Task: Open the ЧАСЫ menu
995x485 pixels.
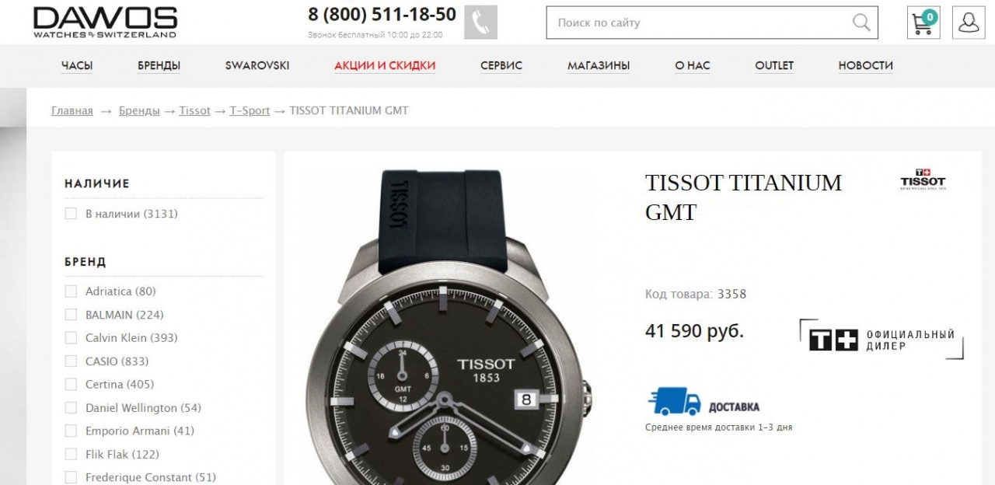Action: [77, 66]
